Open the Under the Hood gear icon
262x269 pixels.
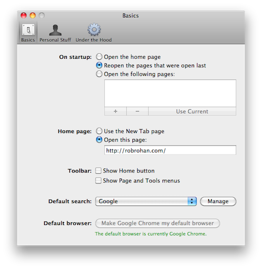(x=94, y=30)
